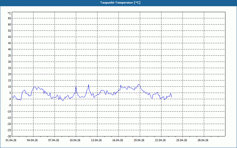This screenshot has height=148, width=237.
Task: Click the 65 value on the y-axis
Action: [x=9, y=18]
